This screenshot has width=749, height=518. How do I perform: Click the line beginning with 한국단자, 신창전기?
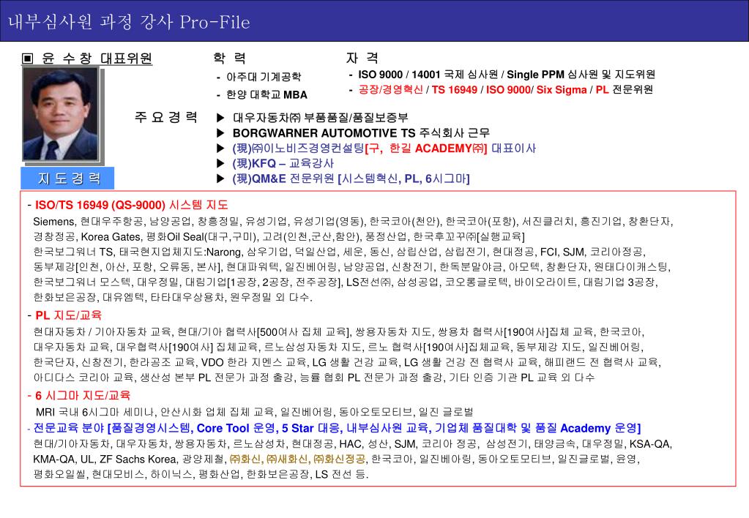pyautogui.click(x=347, y=362)
